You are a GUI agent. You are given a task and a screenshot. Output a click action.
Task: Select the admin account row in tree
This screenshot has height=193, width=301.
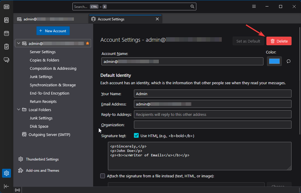tap(53, 43)
